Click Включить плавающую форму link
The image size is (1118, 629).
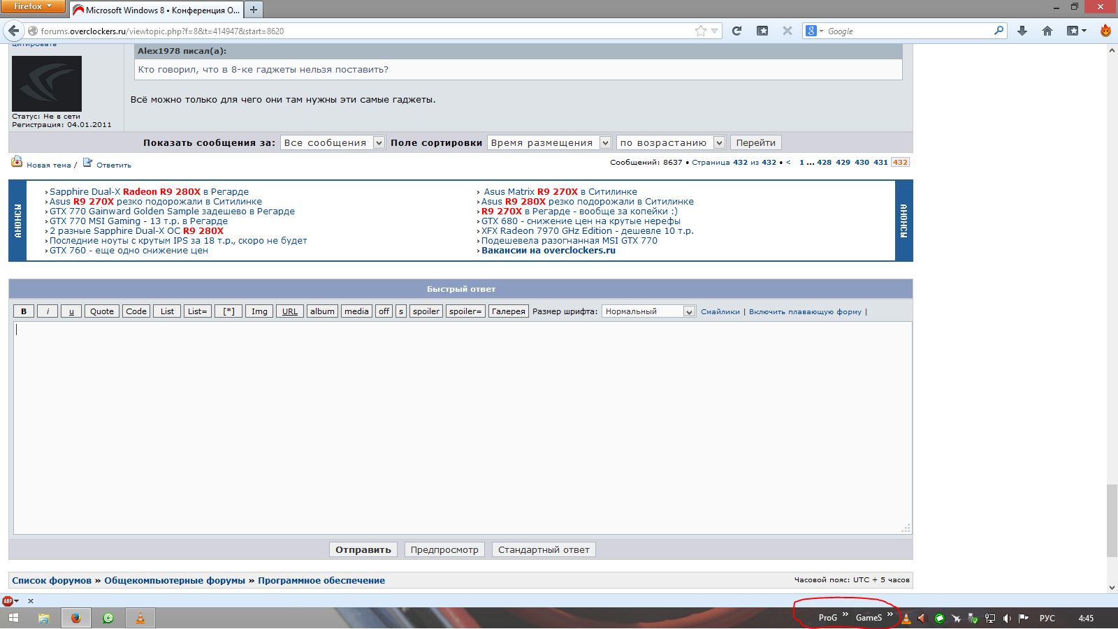805,312
